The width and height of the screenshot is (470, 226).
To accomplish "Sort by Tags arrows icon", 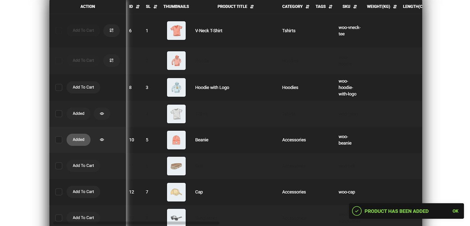I will pyautogui.click(x=330, y=7).
